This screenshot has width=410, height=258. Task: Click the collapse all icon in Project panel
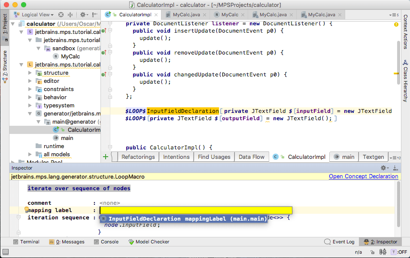pyautogui.click(x=70, y=15)
